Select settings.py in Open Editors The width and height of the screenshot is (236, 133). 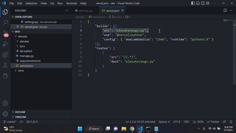point(41,22)
